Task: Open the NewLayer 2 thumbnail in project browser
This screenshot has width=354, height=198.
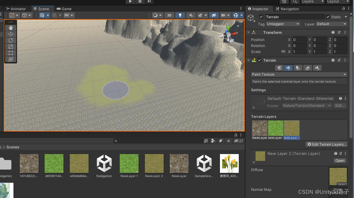Action: point(154,163)
